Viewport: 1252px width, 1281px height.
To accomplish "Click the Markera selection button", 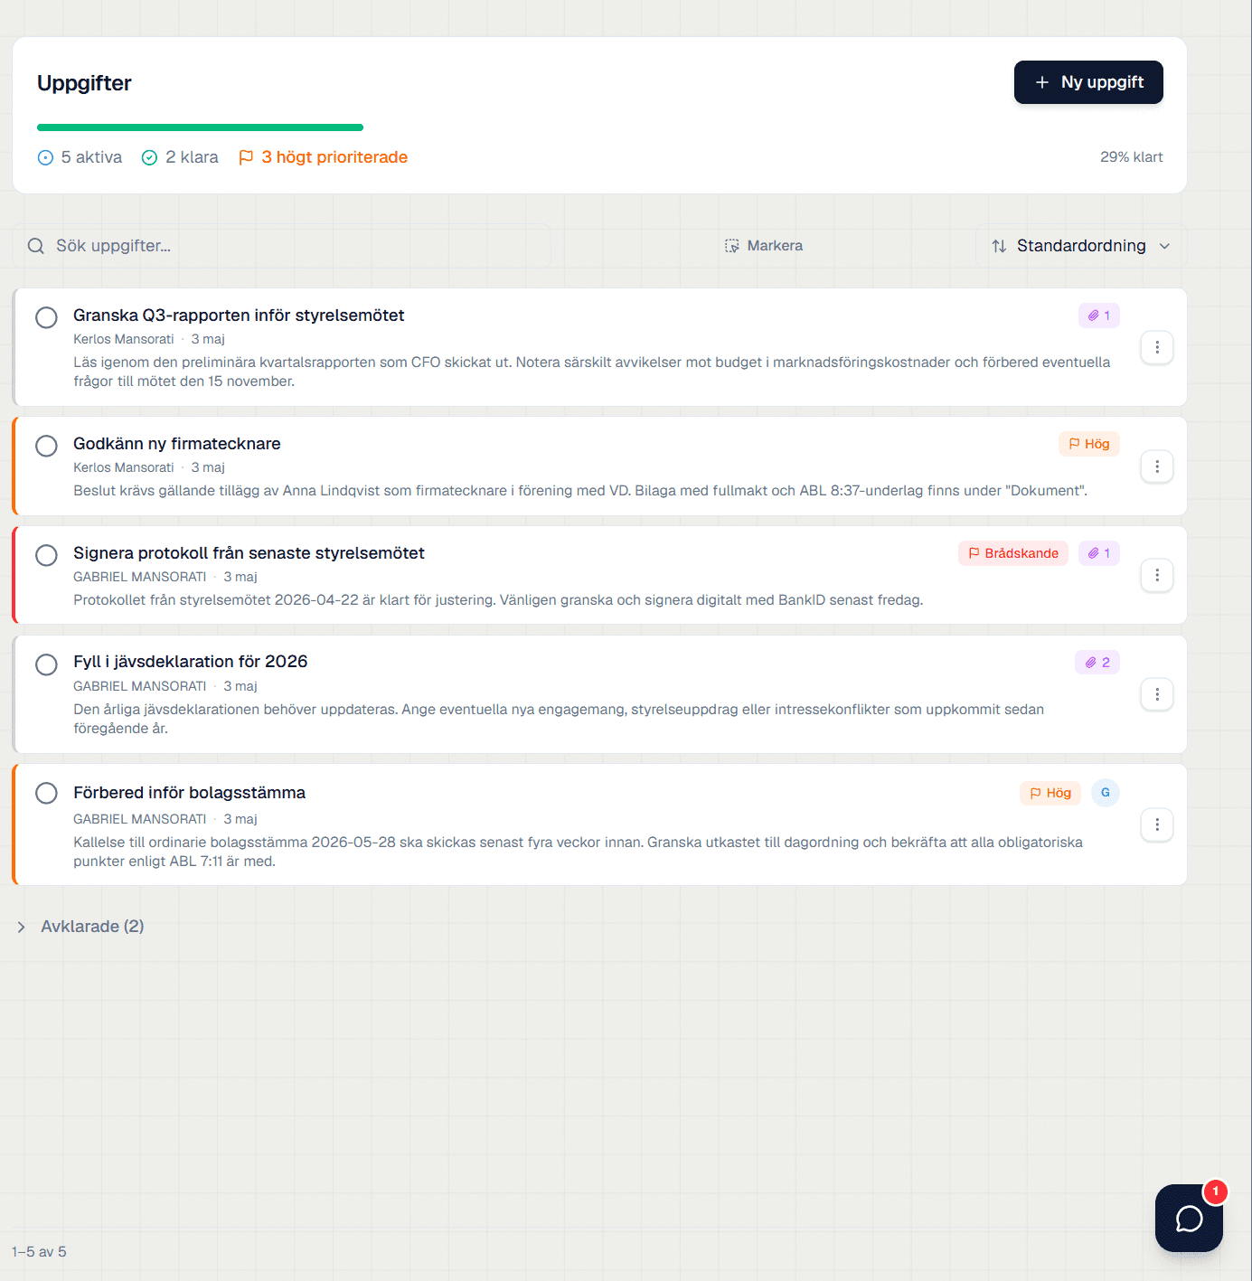I will 764,246.
